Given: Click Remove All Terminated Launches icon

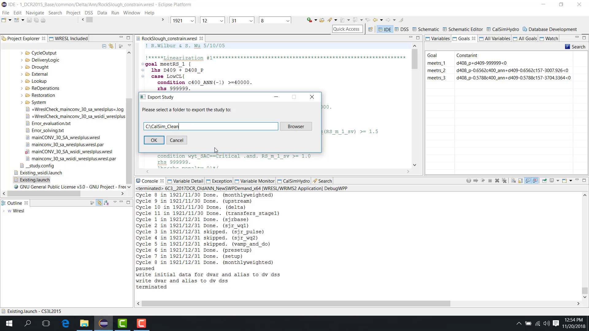Looking at the screenshot, I should tap(504, 181).
